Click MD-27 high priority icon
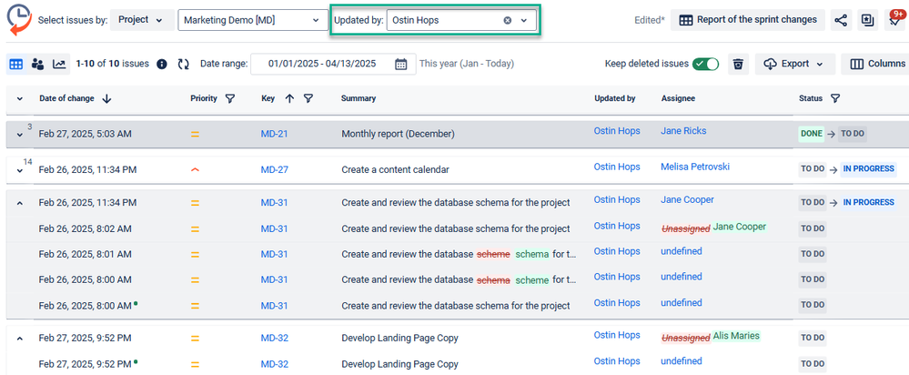This screenshot has height=375, width=909. (x=195, y=170)
